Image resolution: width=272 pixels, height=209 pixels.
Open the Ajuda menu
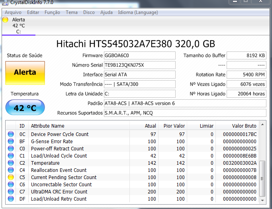(106, 12)
